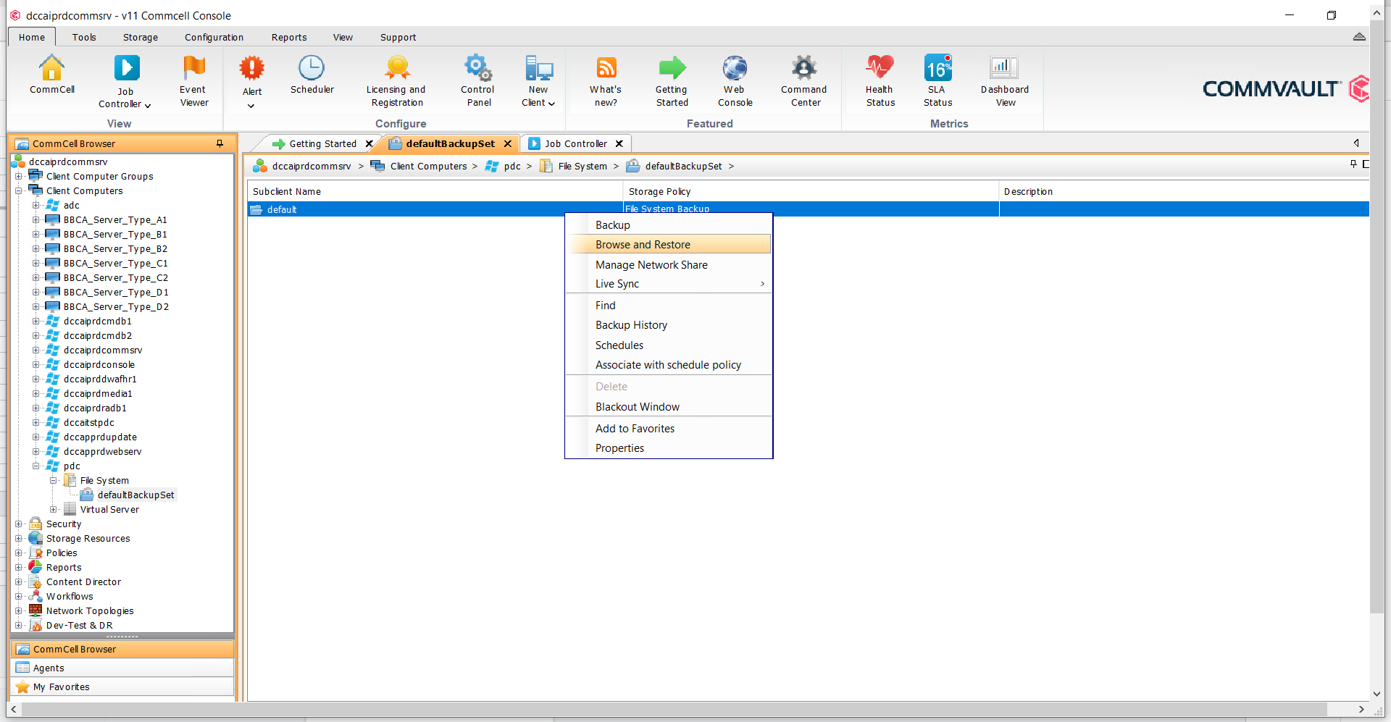Open Licensing and Registration
The width and height of the screenshot is (1391, 722).
click(396, 68)
